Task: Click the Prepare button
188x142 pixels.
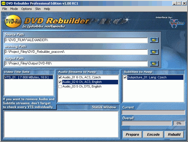Action: pos(132,135)
